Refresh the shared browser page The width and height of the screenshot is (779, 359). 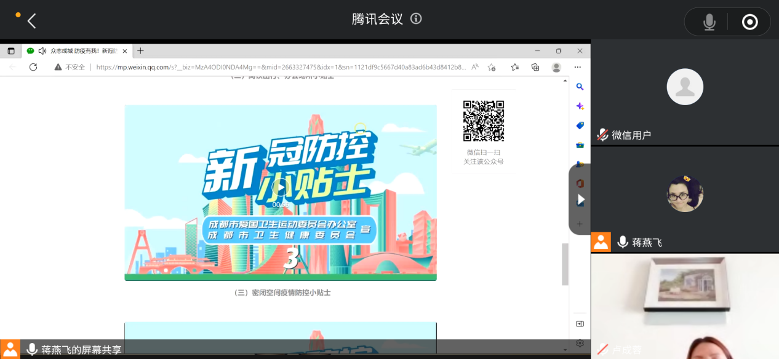pyautogui.click(x=33, y=67)
